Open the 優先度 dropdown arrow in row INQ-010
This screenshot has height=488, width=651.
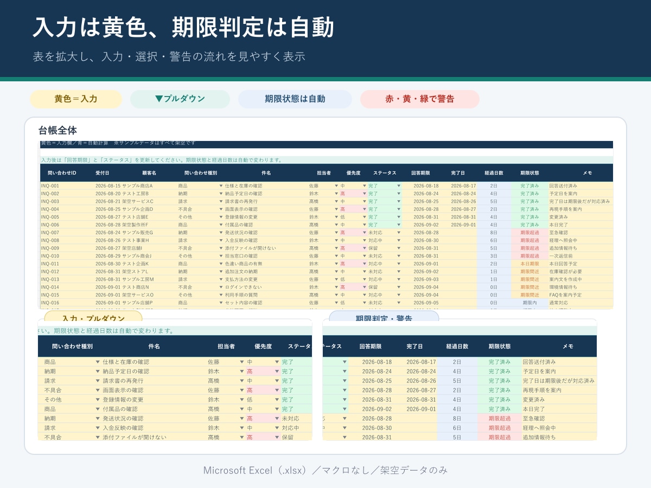click(x=365, y=256)
